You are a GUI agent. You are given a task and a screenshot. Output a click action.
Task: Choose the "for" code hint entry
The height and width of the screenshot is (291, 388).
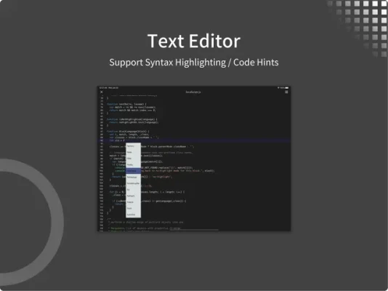click(x=133, y=189)
